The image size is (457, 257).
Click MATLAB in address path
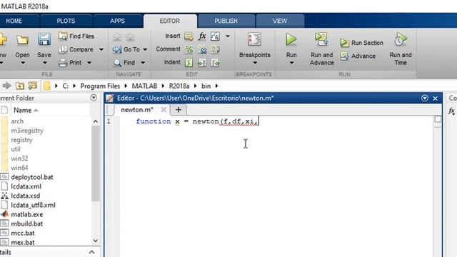coord(144,86)
